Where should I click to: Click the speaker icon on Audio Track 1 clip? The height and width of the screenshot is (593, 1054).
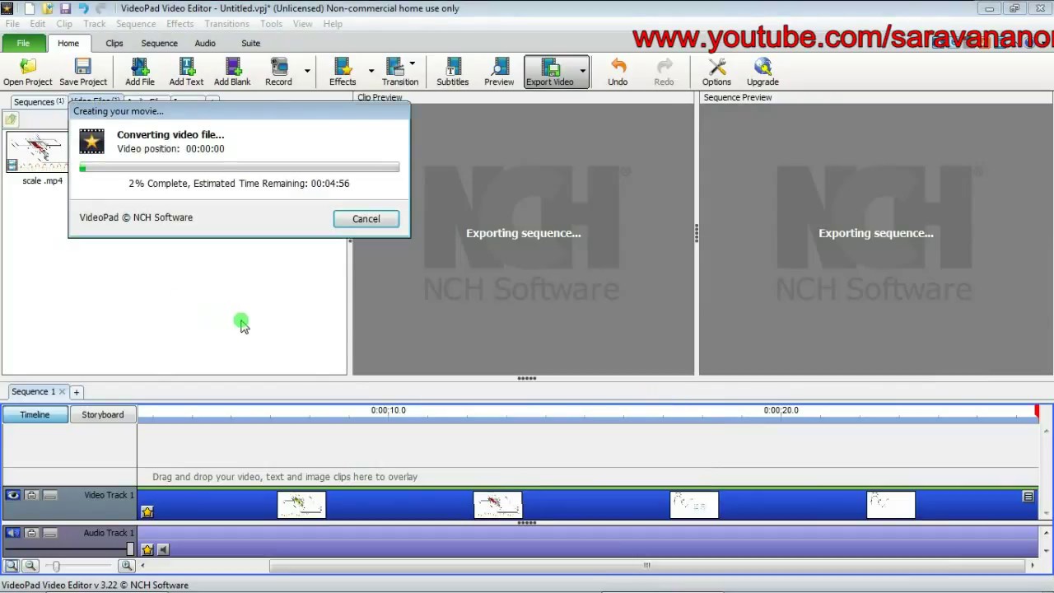tap(162, 549)
